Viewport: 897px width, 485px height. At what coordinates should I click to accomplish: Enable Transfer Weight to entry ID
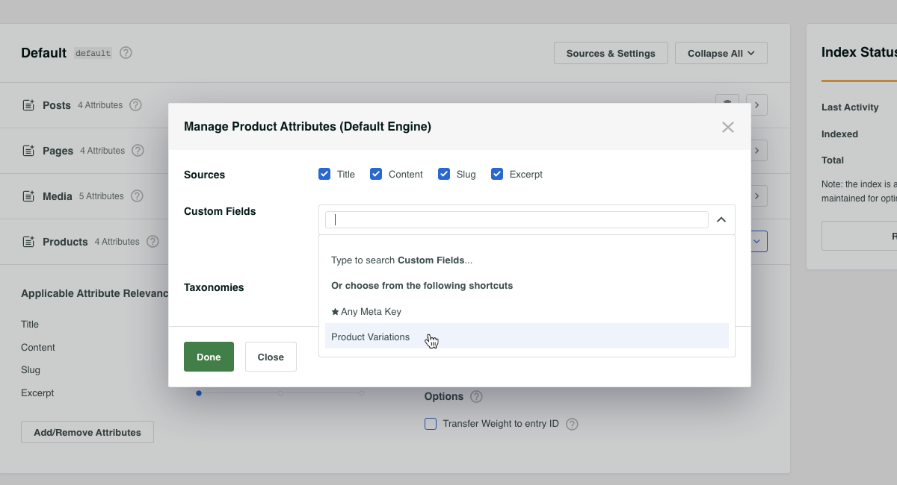click(431, 424)
